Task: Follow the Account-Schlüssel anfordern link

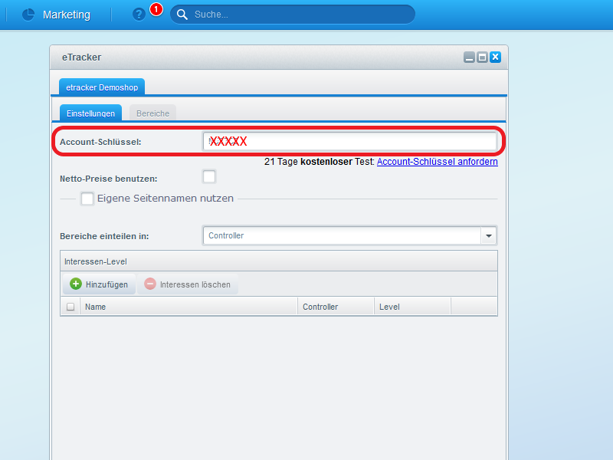Action: coord(437,162)
